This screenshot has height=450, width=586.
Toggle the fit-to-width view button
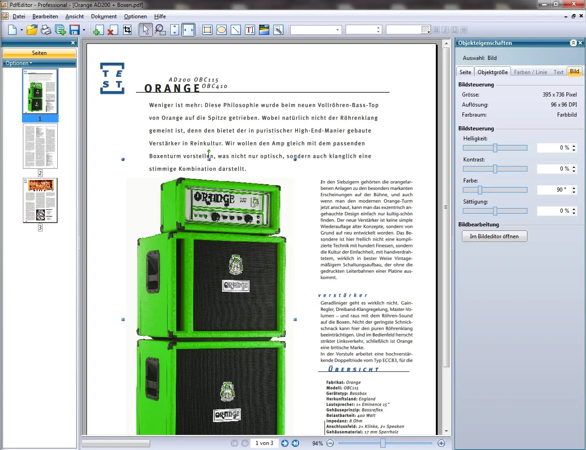189,30
